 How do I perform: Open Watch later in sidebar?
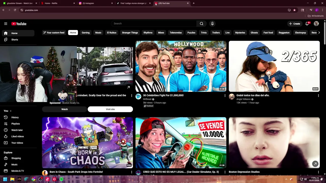tap(18, 130)
